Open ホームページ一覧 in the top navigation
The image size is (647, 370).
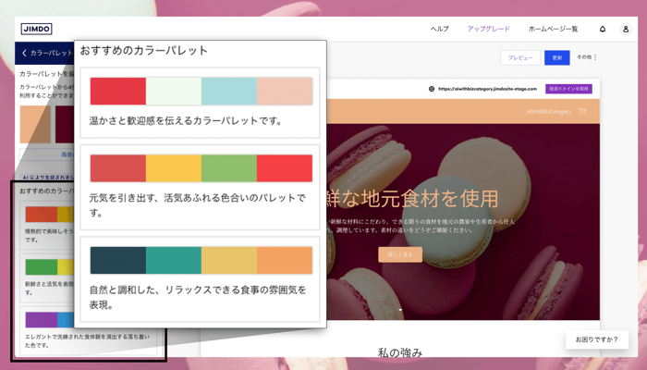(553, 29)
